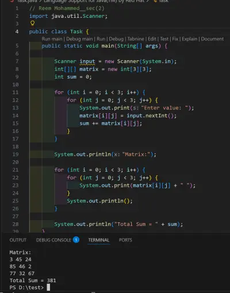230x293 pixels.
Task: Click line number 19 in the gutter
Action: (x=16, y=155)
